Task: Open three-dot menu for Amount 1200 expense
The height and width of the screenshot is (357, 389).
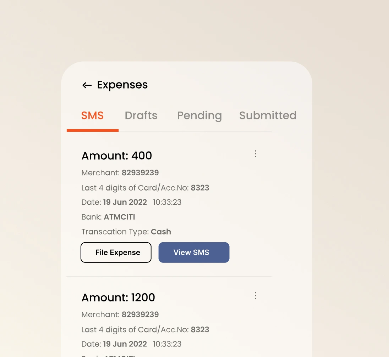Action: pos(255,296)
